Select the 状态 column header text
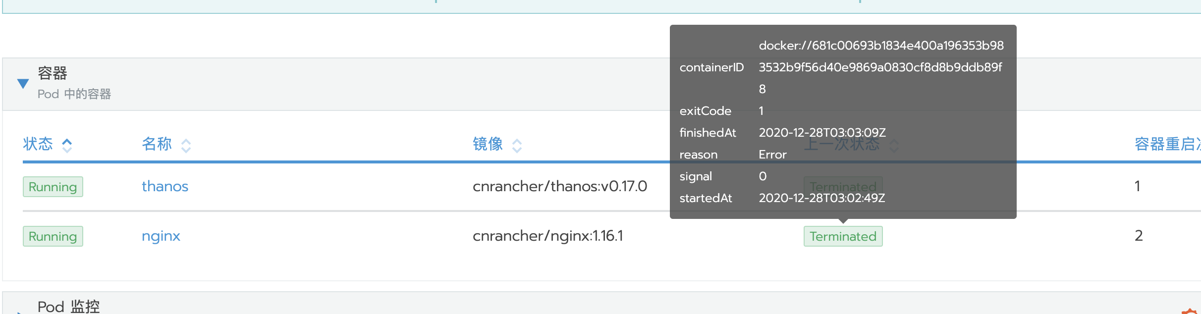This screenshot has height=314, width=1201. [38, 144]
